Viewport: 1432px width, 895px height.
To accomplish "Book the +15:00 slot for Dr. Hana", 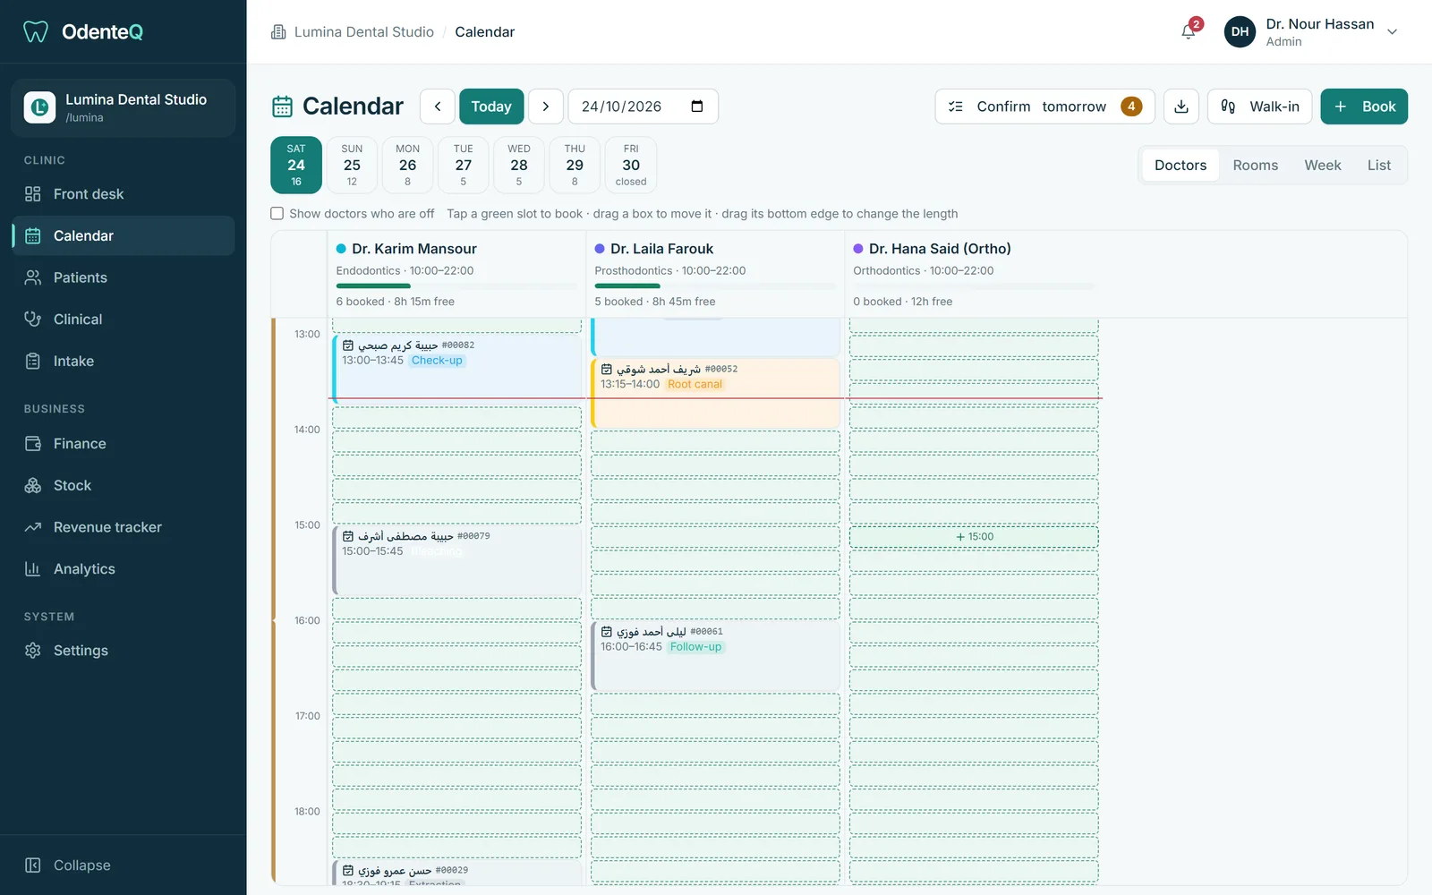I will [974, 537].
